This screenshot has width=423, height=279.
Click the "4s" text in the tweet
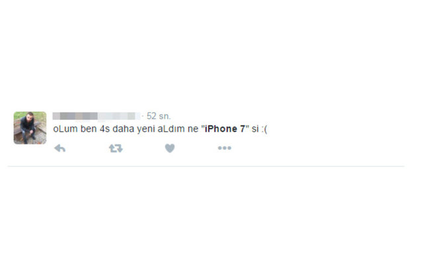(104, 129)
